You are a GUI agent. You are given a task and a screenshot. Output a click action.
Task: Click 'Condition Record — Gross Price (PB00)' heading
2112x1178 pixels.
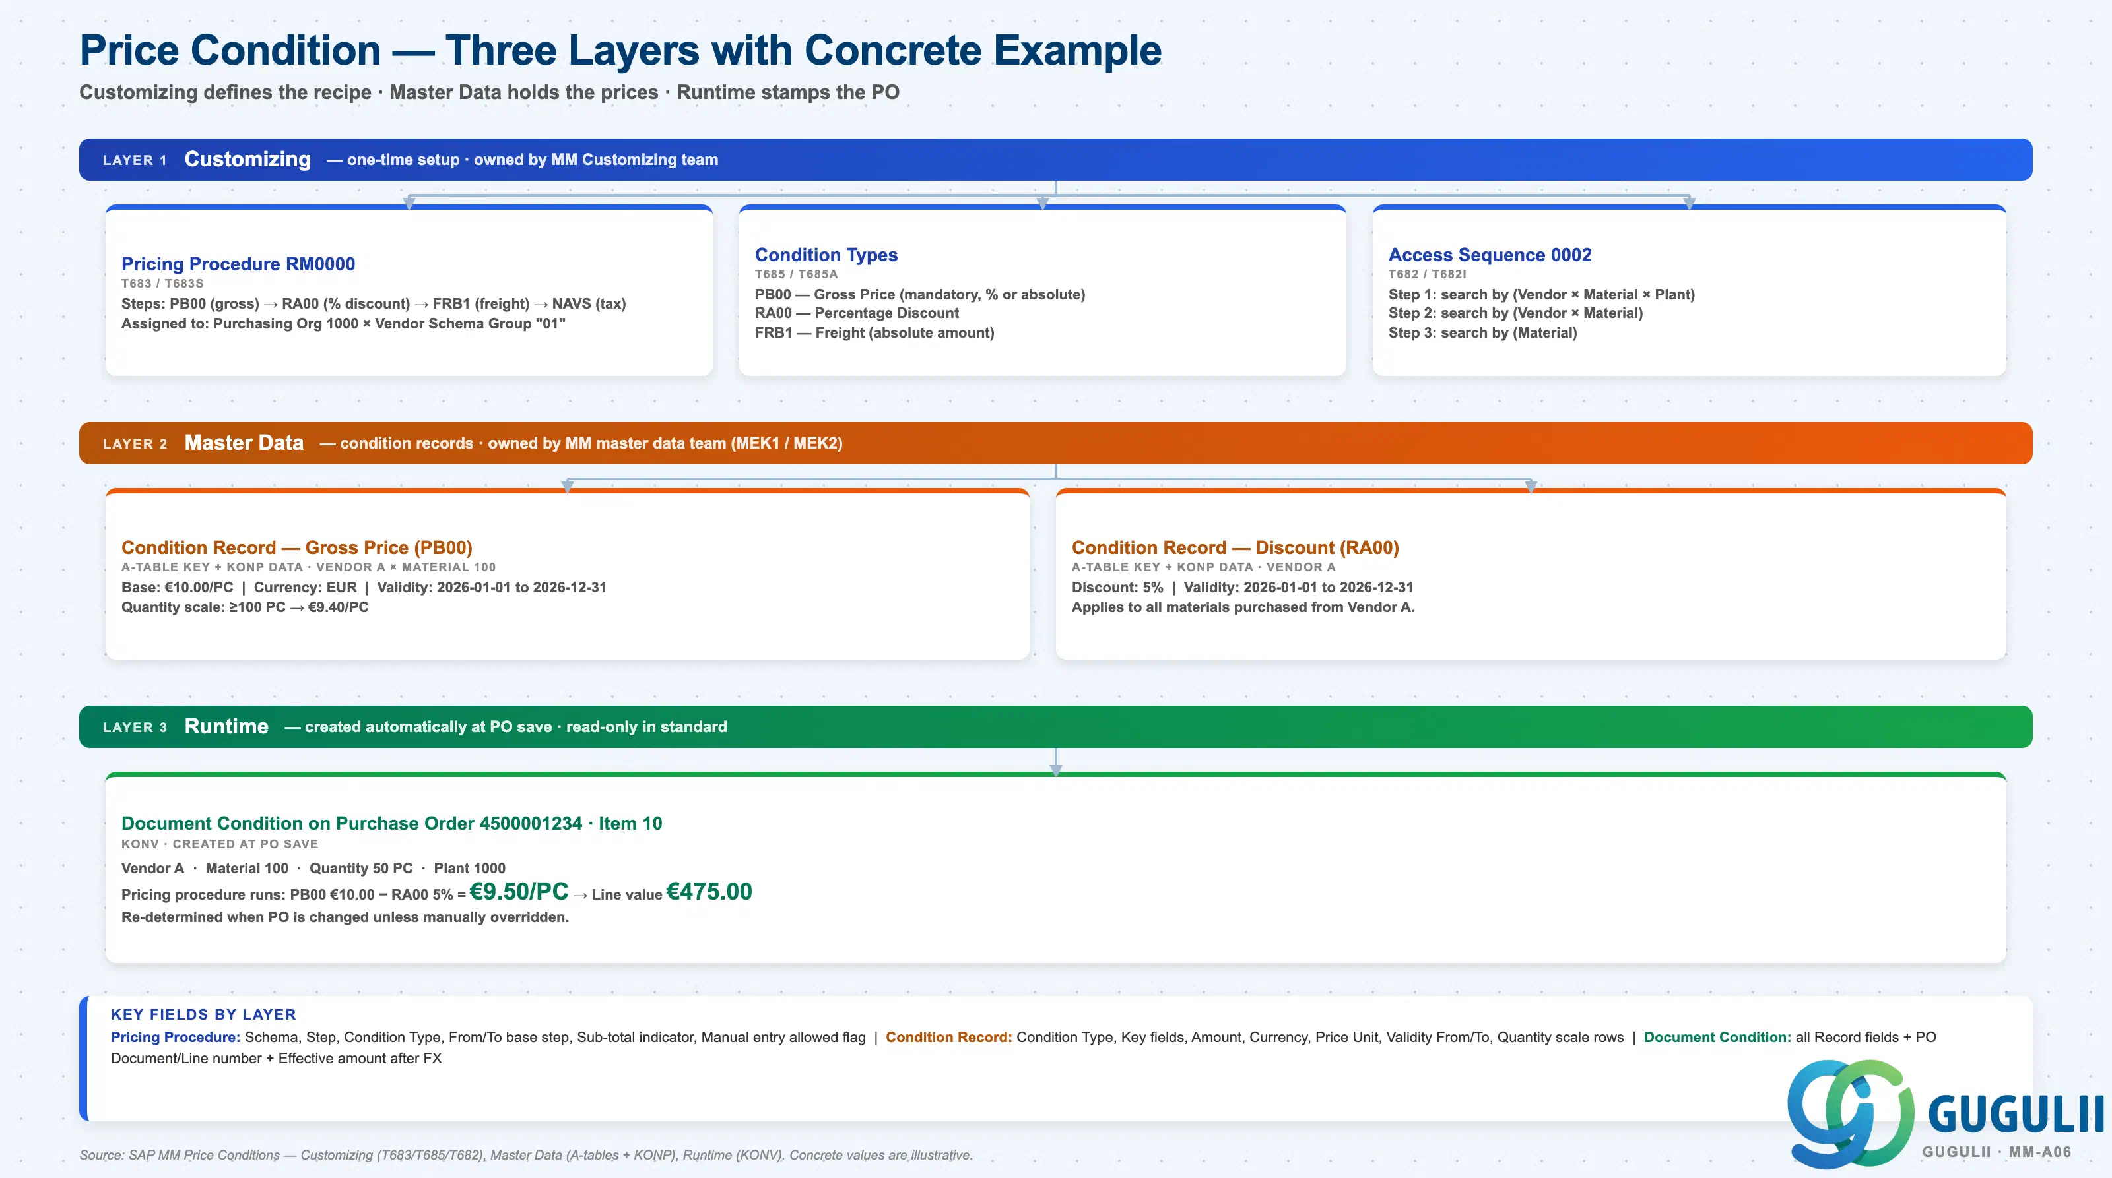coord(297,547)
